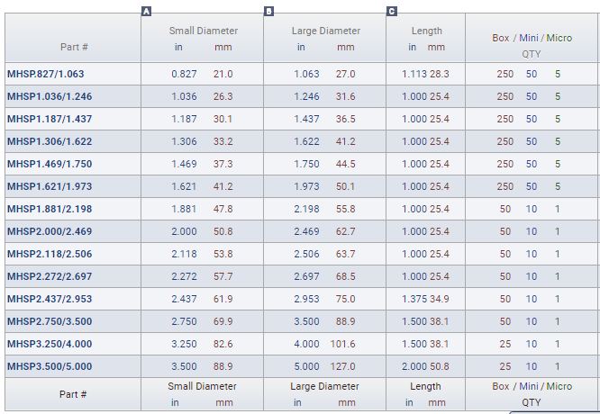Open part MHSP1.881/2.198
600x414 pixels.
(x=50, y=209)
